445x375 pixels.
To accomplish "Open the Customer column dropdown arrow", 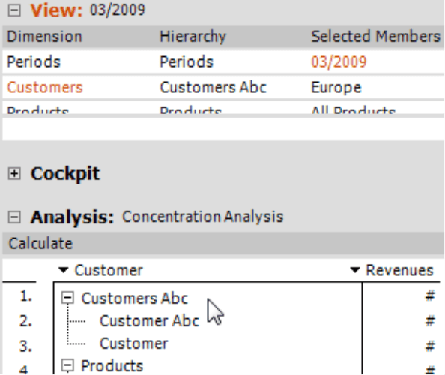I will pos(63,270).
